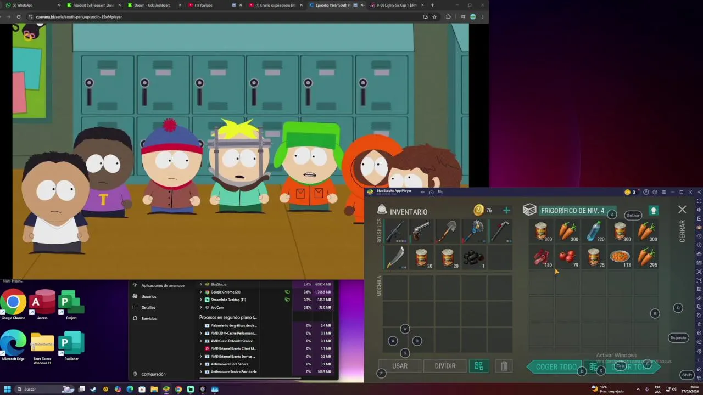The height and width of the screenshot is (395, 703).
Task: Click the Task Manager horizontal scrollbar
Action: click(250, 378)
